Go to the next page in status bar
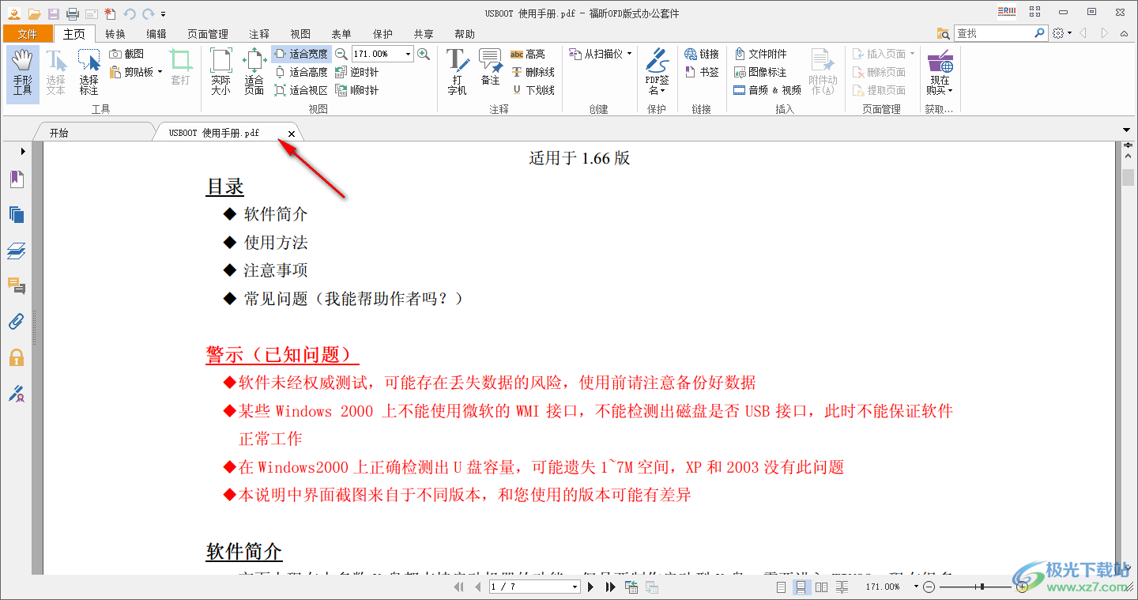 pos(591,587)
